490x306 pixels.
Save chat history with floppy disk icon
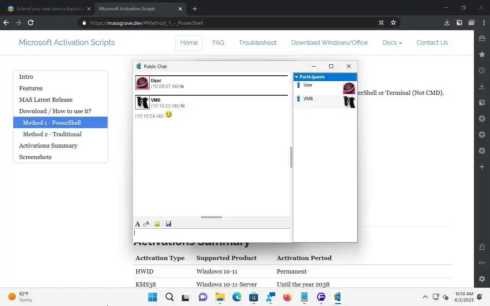[x=168, y=224]
